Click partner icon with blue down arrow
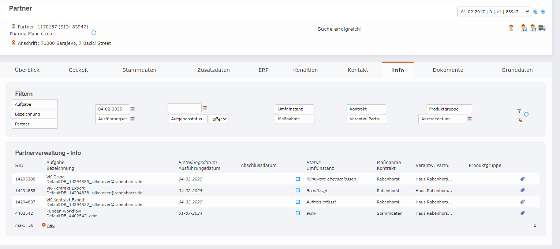The image size is (560, 249). [524, 28]
